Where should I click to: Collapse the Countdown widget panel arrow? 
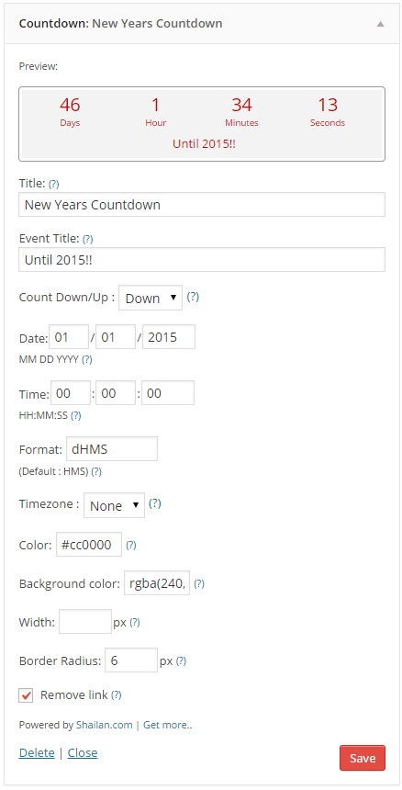pyautogui.click(x=381, y=24)
